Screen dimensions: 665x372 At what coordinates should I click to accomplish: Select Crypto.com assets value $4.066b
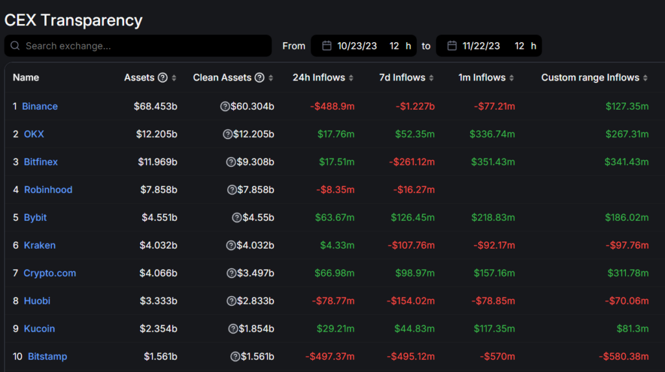pyautogui.click(x=158, y=273)
